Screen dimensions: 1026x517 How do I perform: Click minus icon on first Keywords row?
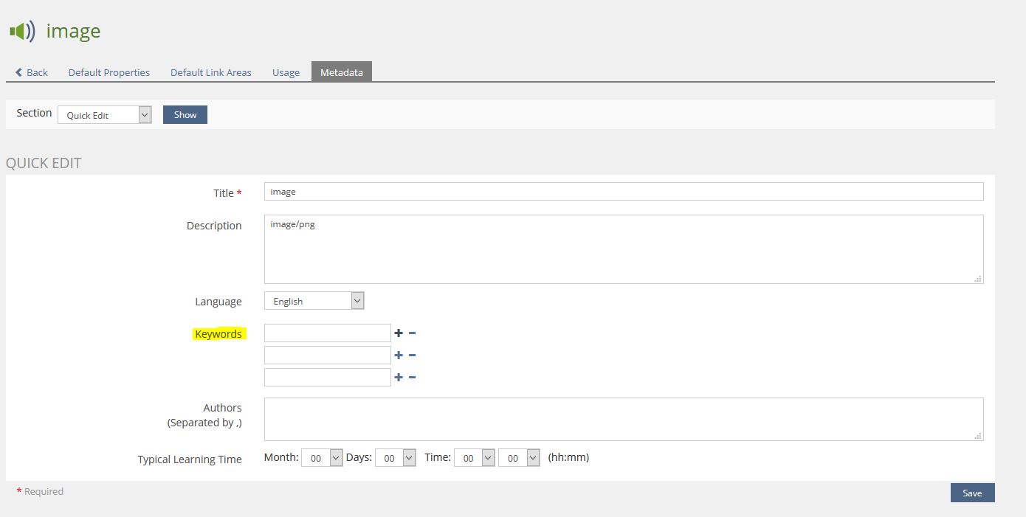(x=412, y=333)
